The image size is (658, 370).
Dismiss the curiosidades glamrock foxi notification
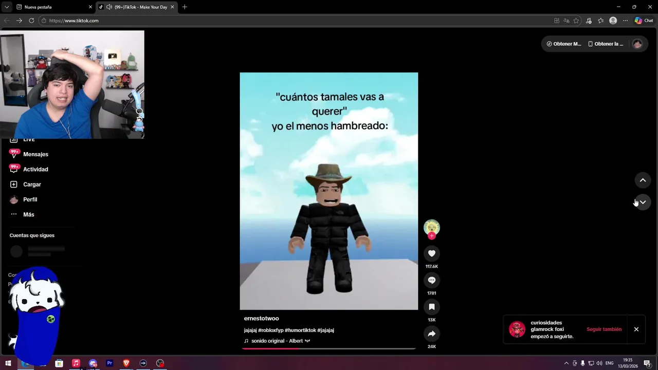tap(636, 329)
